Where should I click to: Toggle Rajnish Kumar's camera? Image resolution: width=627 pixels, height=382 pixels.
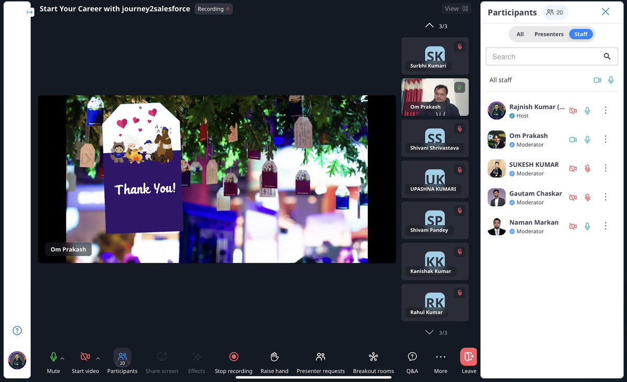point(573,111)
